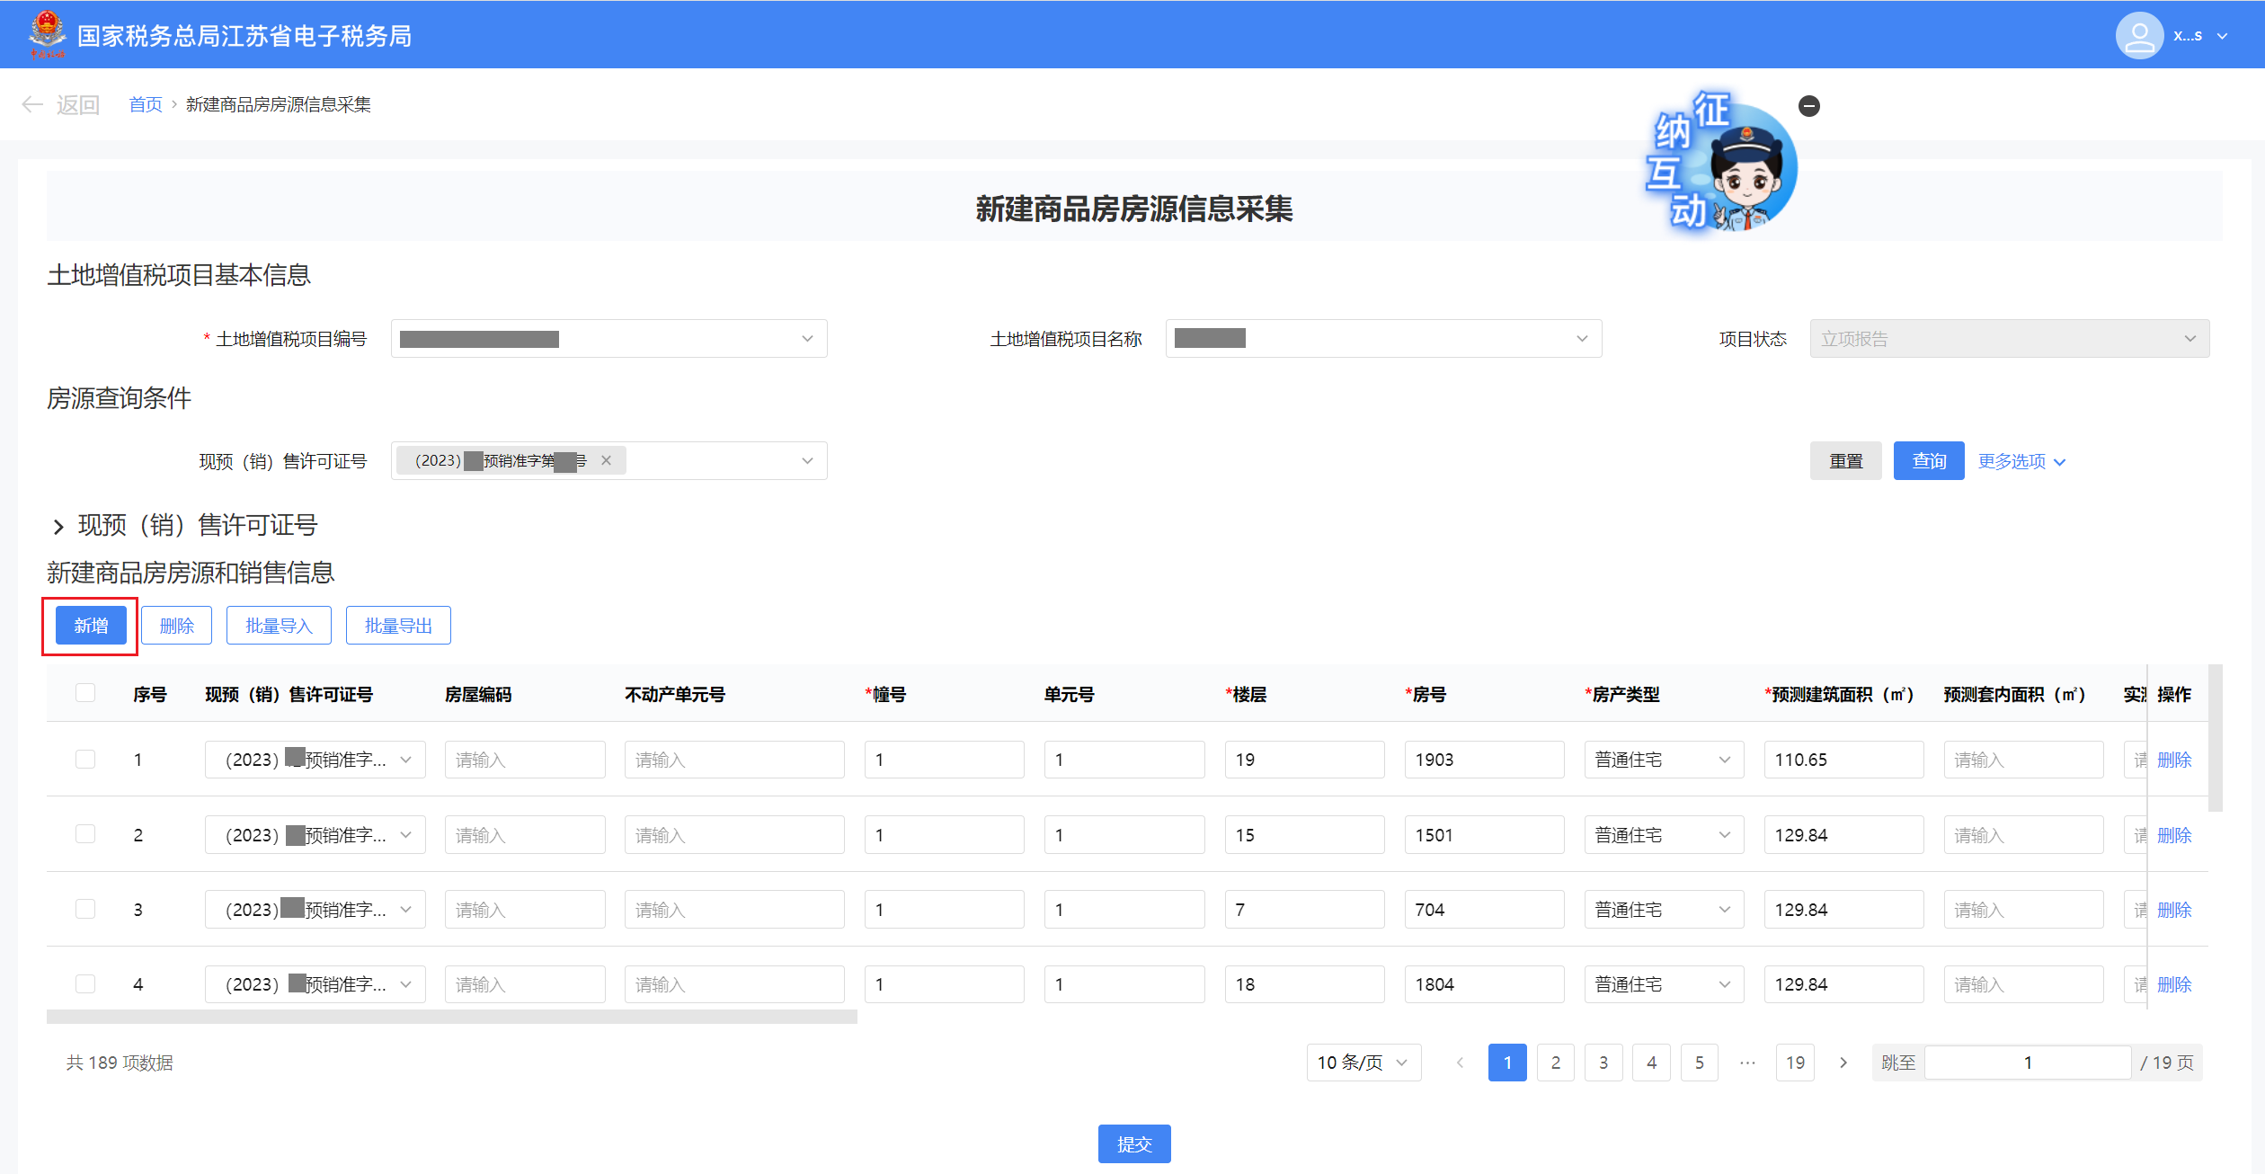
Task: Click the user avatar icon
Action: (x=2139, y=36)
